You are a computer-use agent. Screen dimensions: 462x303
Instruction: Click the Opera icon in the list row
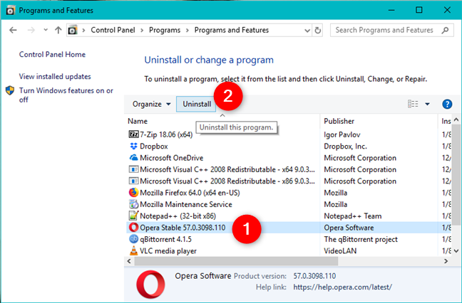click(x=133, y=228)
